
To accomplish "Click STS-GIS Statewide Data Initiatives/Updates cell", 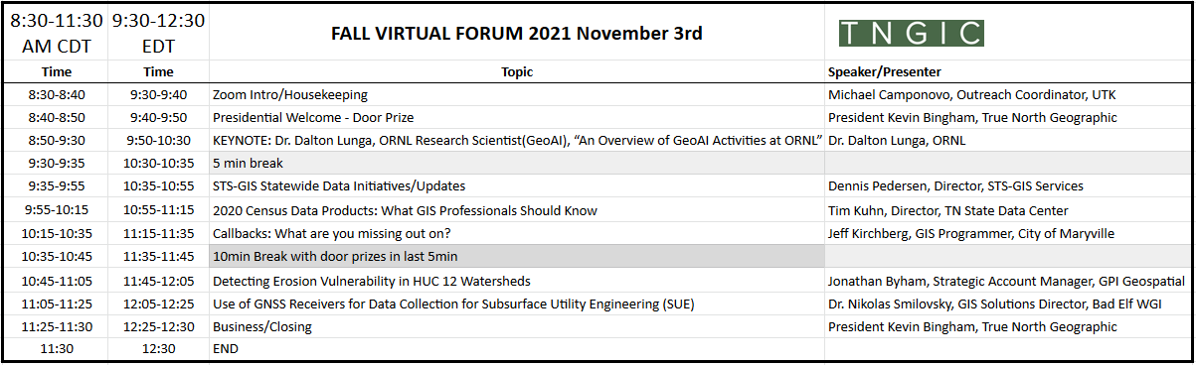I will tap(517, 186).
